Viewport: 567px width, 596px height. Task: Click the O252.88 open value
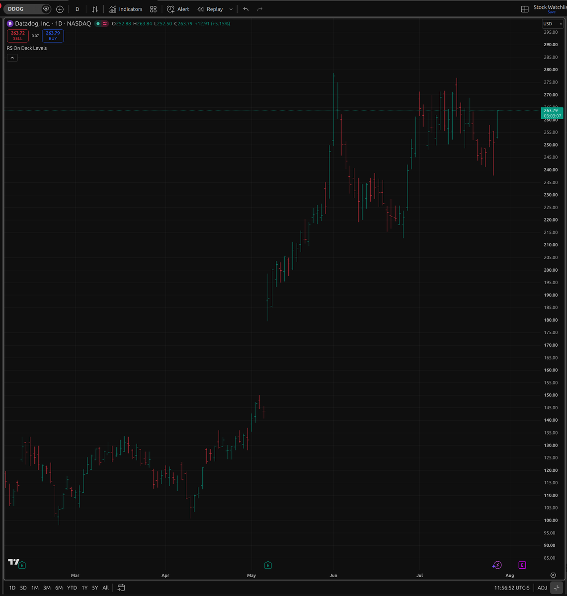pyautogui.click(x=122, y=23)
